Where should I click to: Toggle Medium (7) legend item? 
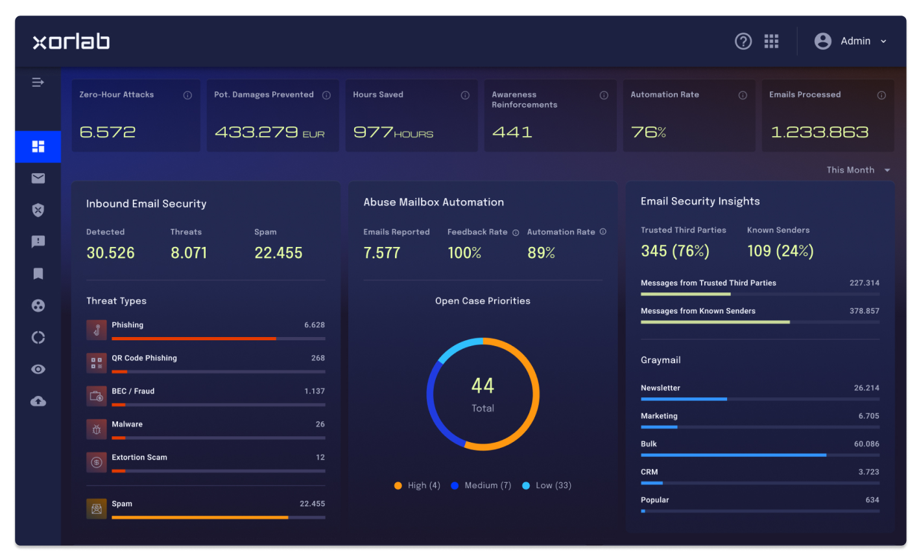pos(481,485)
